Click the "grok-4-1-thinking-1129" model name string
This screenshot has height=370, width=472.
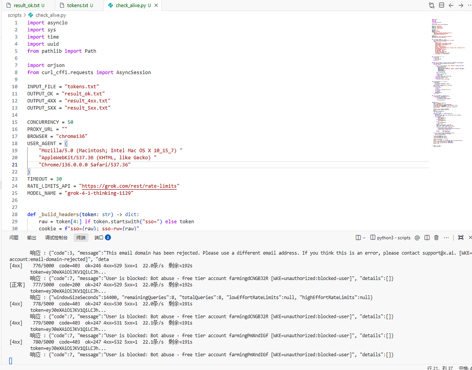(x=99, y=193)
